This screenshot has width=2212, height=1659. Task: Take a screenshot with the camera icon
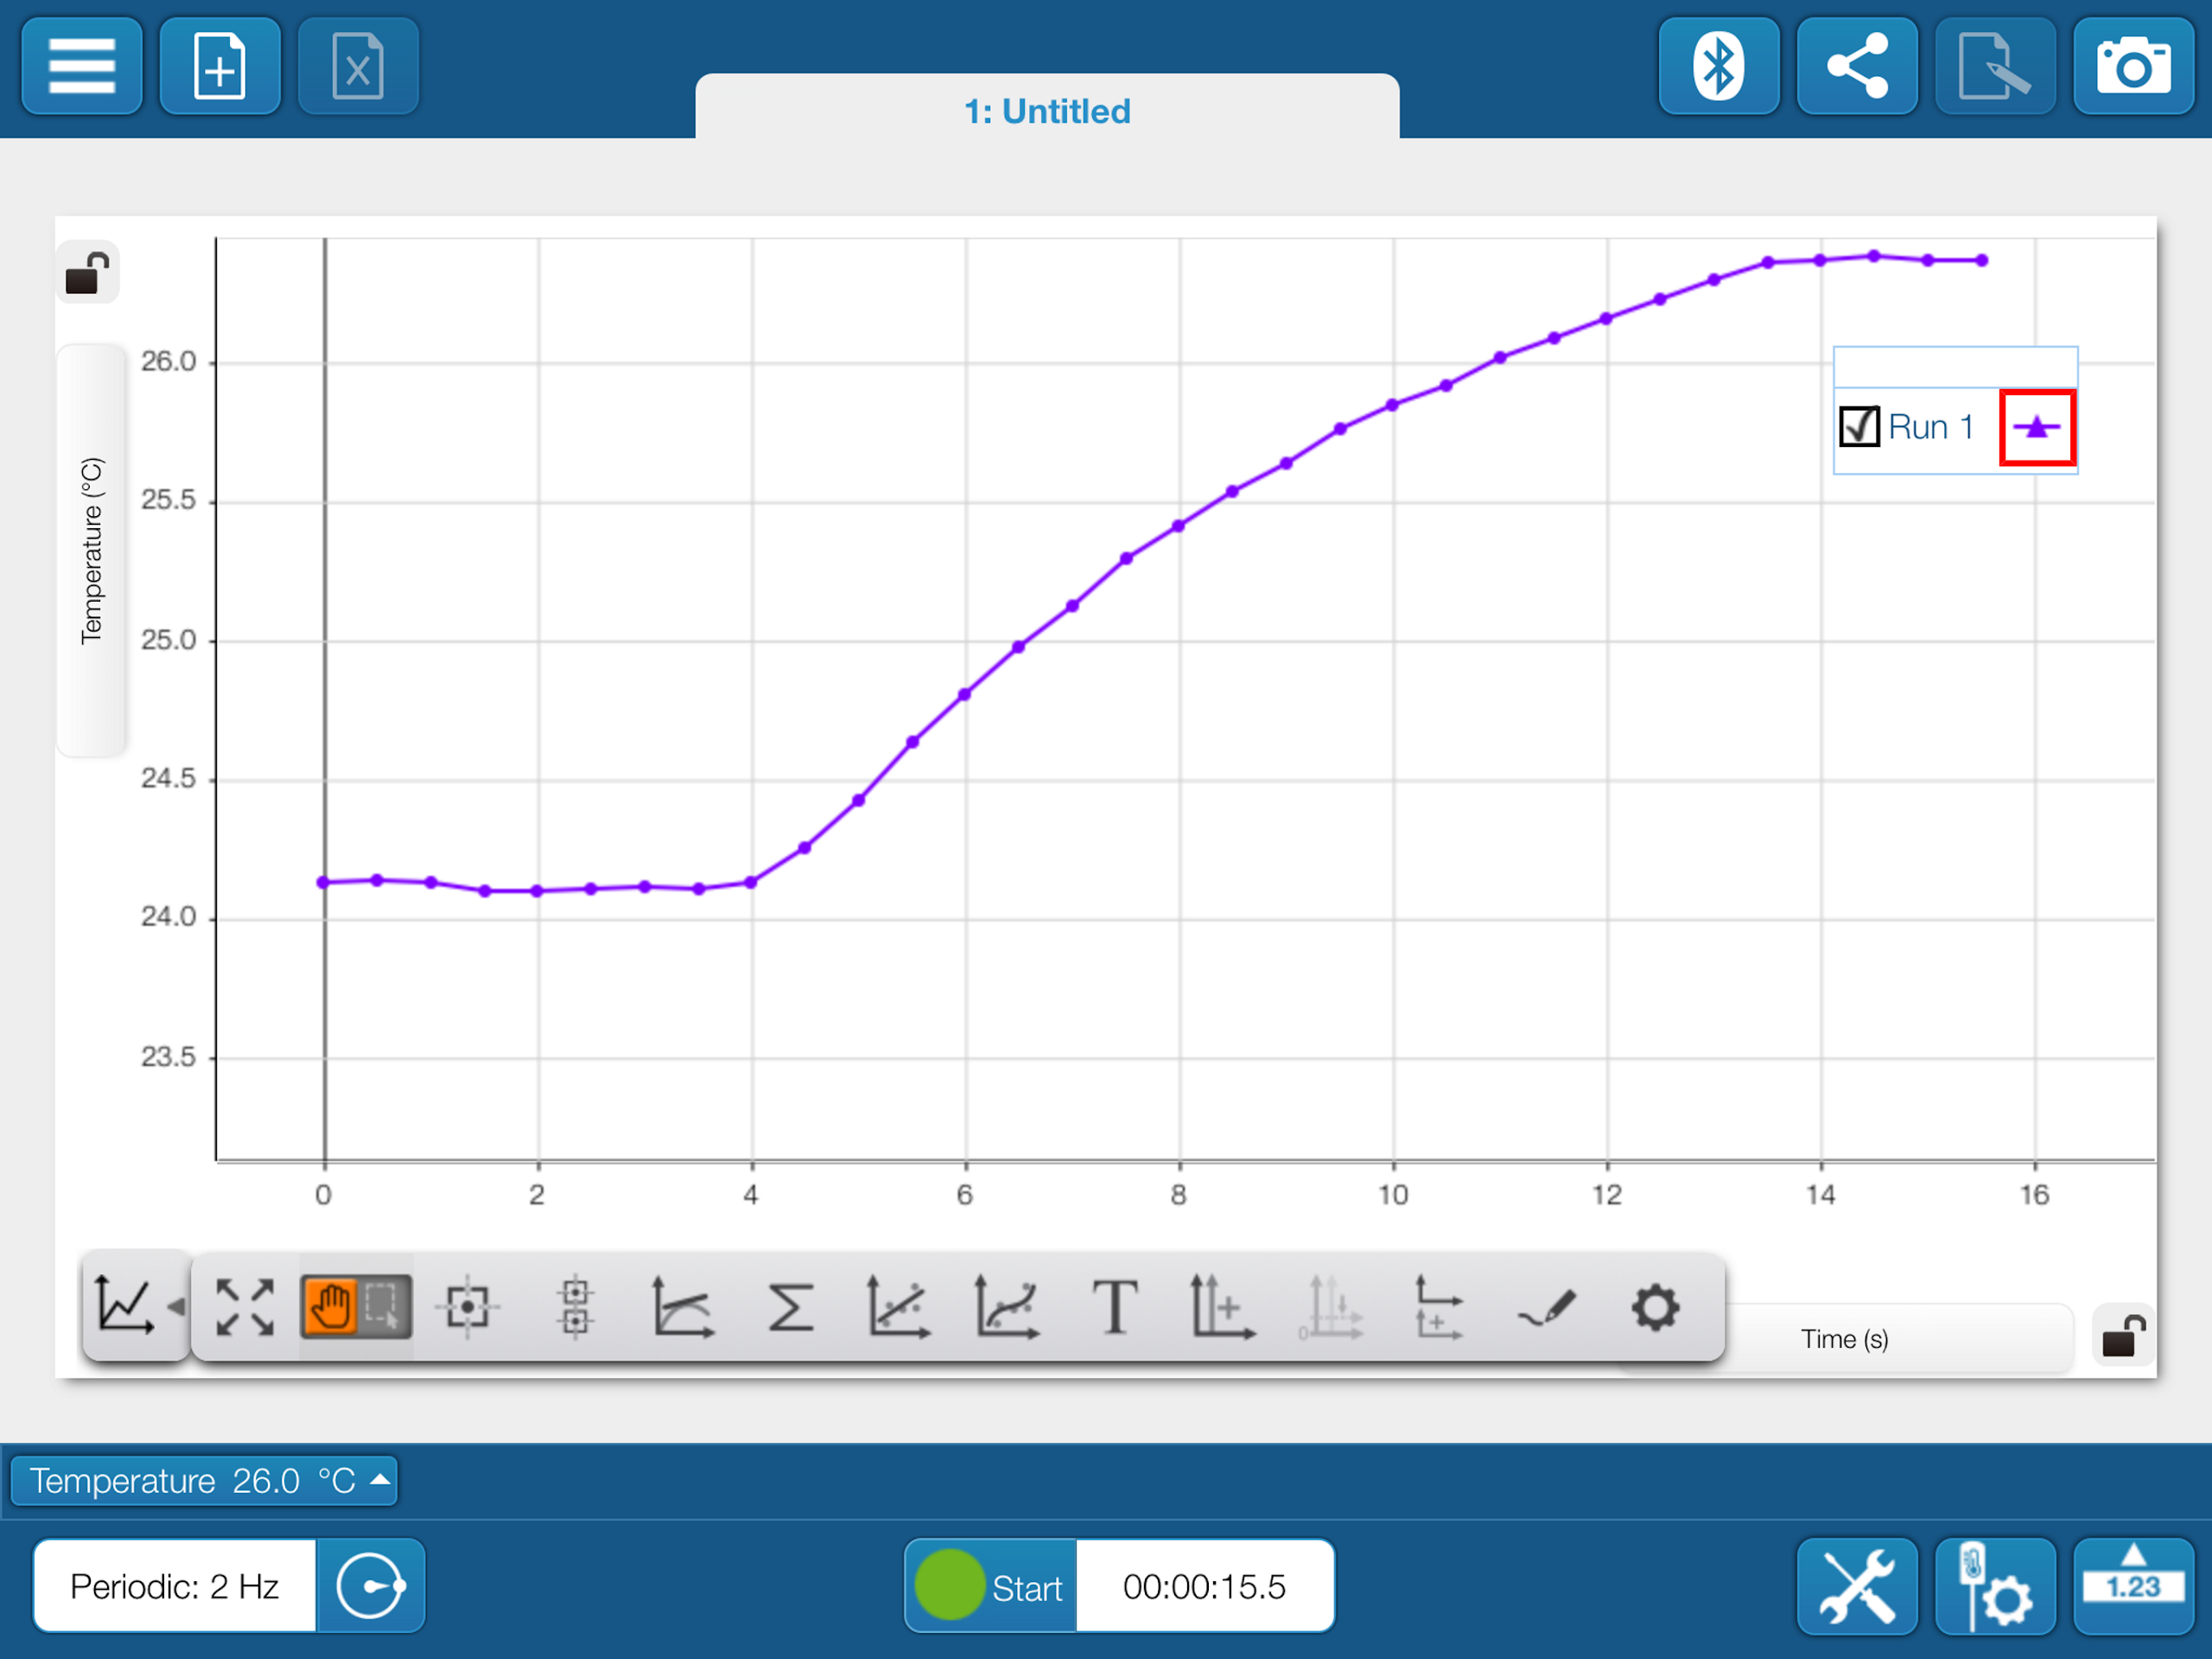pos(2135,66)
